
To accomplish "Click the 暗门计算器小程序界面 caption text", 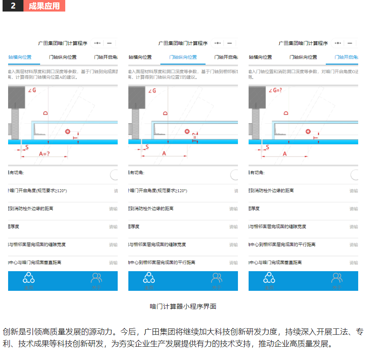I will point(183,306).
